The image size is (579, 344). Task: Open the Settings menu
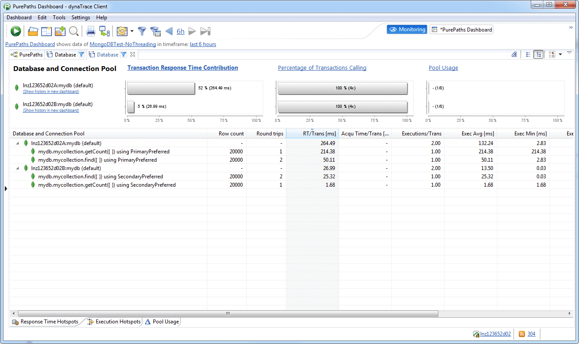tap(81, 18)
